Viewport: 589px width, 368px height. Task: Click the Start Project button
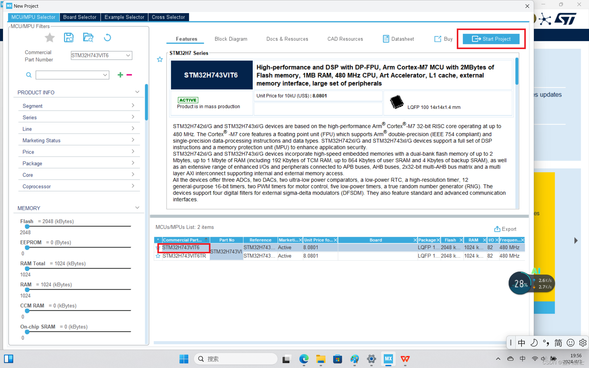(491, 39)
